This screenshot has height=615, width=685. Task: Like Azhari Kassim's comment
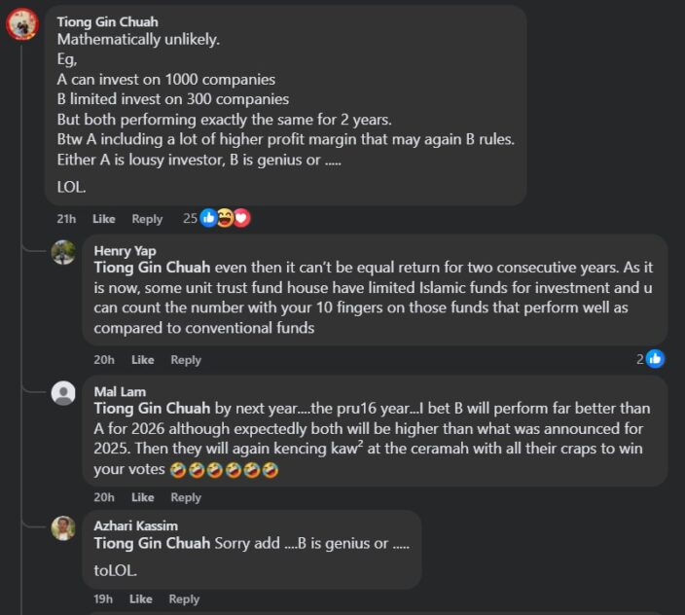141,599
